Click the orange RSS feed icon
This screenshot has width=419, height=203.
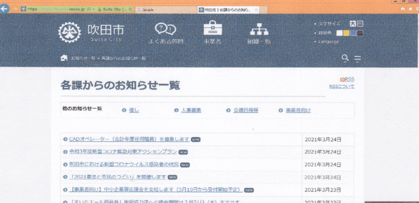(x=342, y=80)
